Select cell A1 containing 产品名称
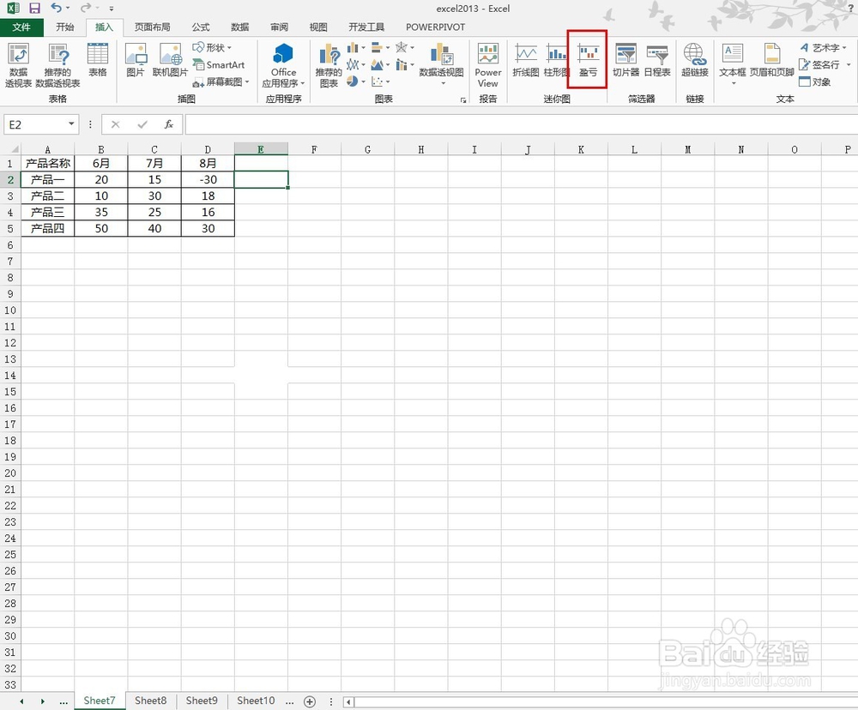This screenshot has height=710, width=858. point(47,163)
